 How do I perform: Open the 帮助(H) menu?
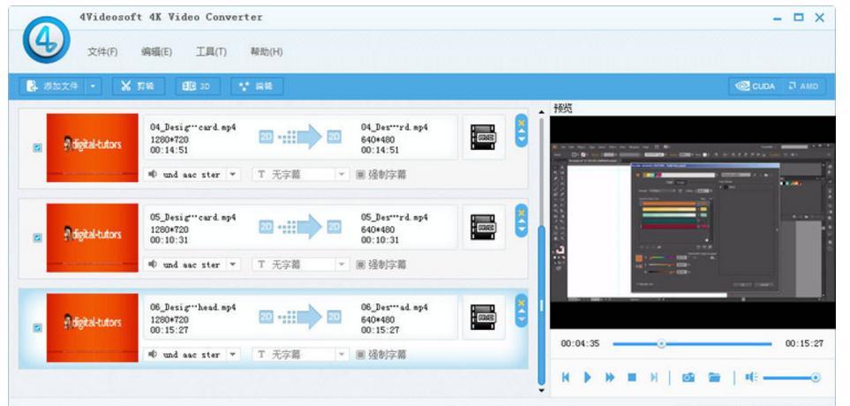click(x=267, y=51)
